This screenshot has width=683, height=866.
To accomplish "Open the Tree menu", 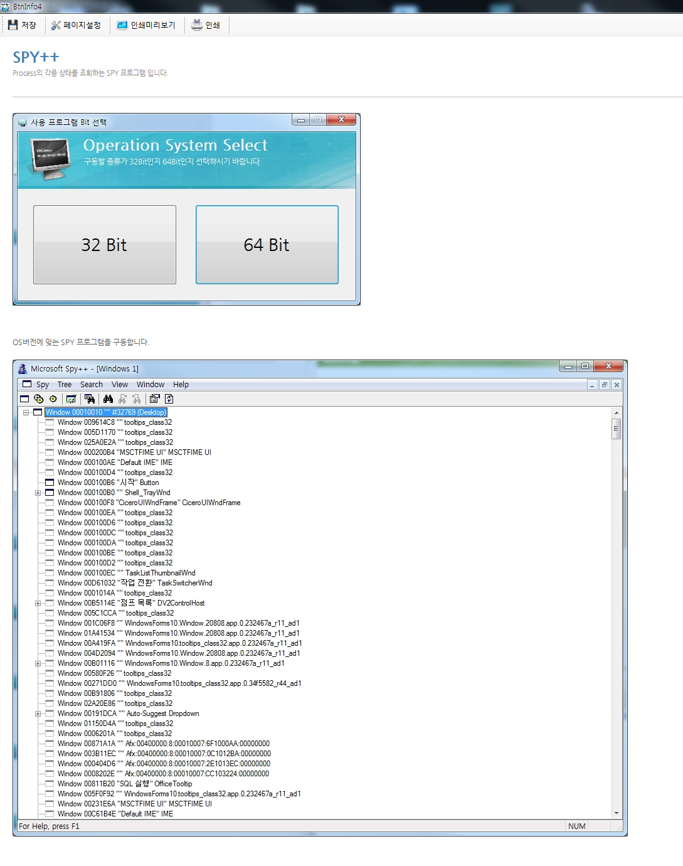I will (x=65, y=385).
